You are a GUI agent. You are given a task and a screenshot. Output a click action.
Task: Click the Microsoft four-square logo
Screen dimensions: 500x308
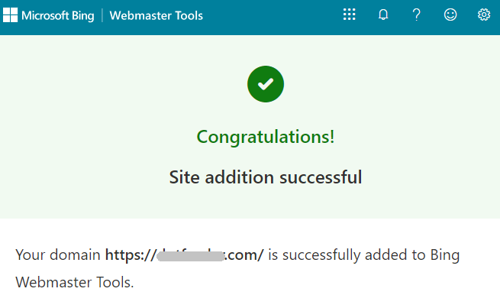[10, 15]
